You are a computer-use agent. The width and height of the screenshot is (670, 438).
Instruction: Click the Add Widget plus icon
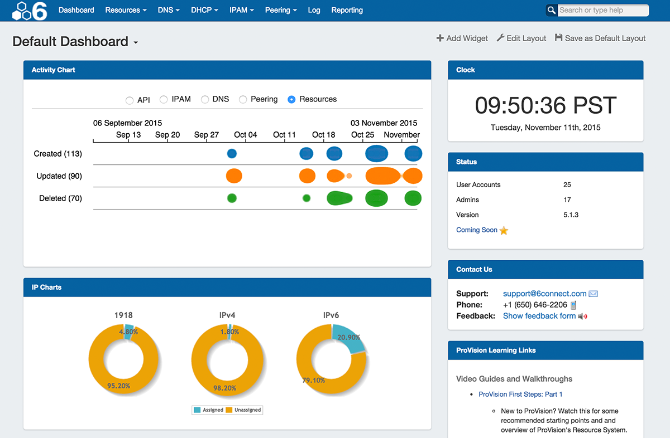click(x=440, y=38)
